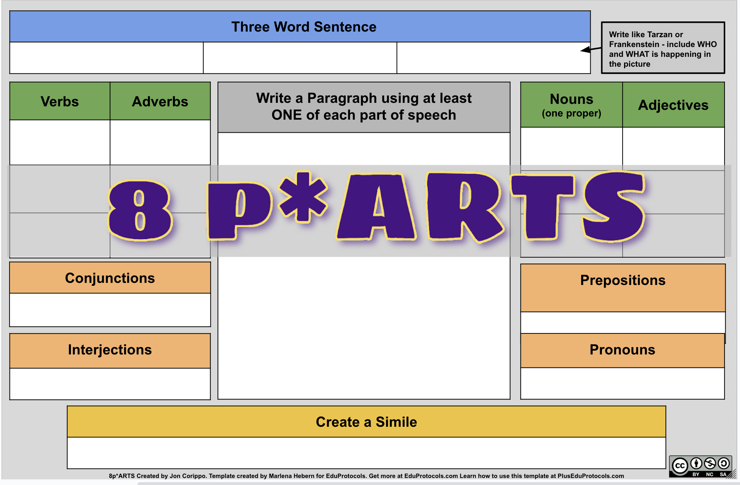Click the middle Three Word Sentence box
This screenshot has width=740, height=485.
[300, 58]
